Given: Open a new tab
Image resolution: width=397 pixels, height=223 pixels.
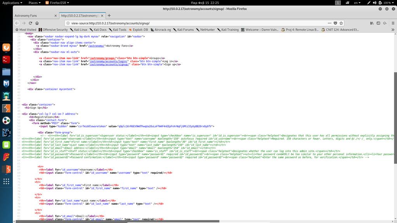Looking at the screenshot, I should point(109,15).
